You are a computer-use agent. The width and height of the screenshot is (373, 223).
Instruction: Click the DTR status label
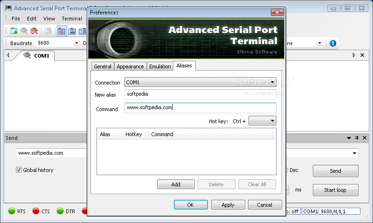coord(70,211)
